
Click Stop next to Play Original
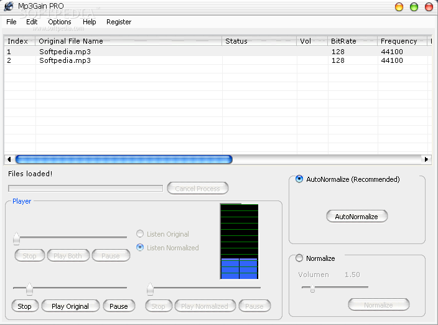point(25,306)
